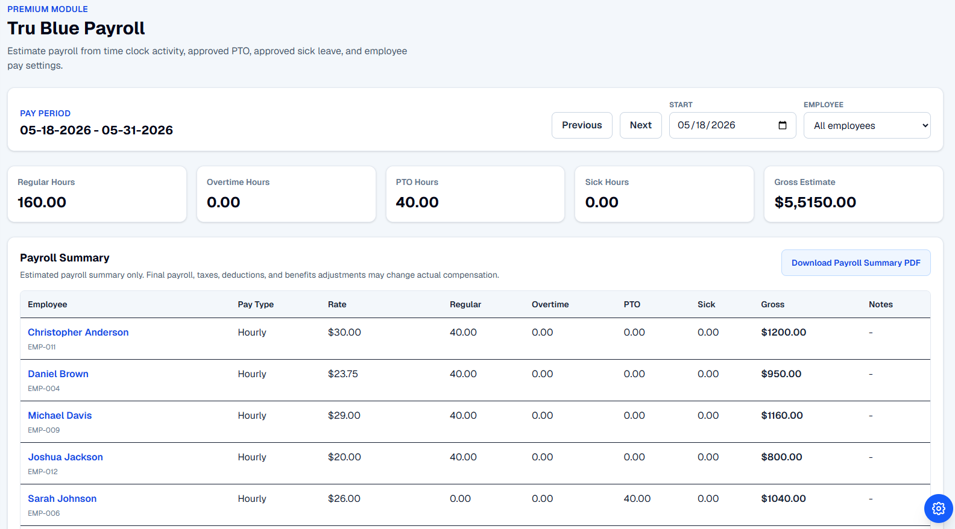Open Michael Davis's employee link

tap(60, 416)
